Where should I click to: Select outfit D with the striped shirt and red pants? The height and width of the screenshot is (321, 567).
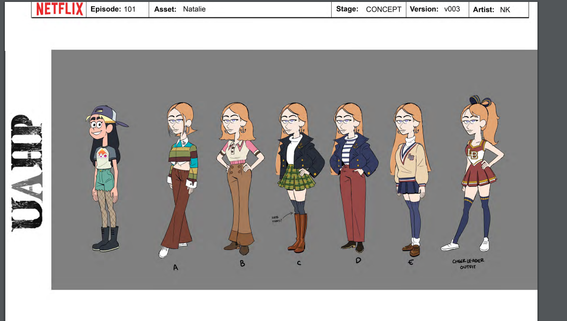(353, 178)
